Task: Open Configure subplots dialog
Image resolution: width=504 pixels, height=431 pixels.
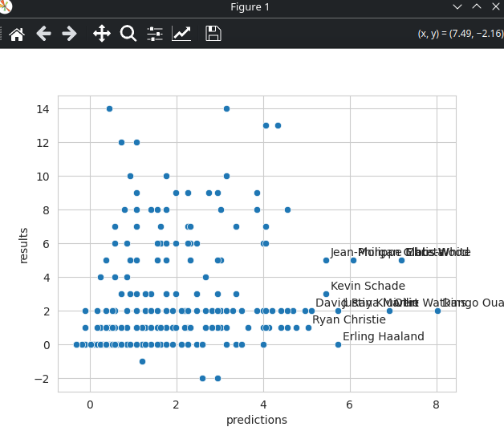Action: 155,33
